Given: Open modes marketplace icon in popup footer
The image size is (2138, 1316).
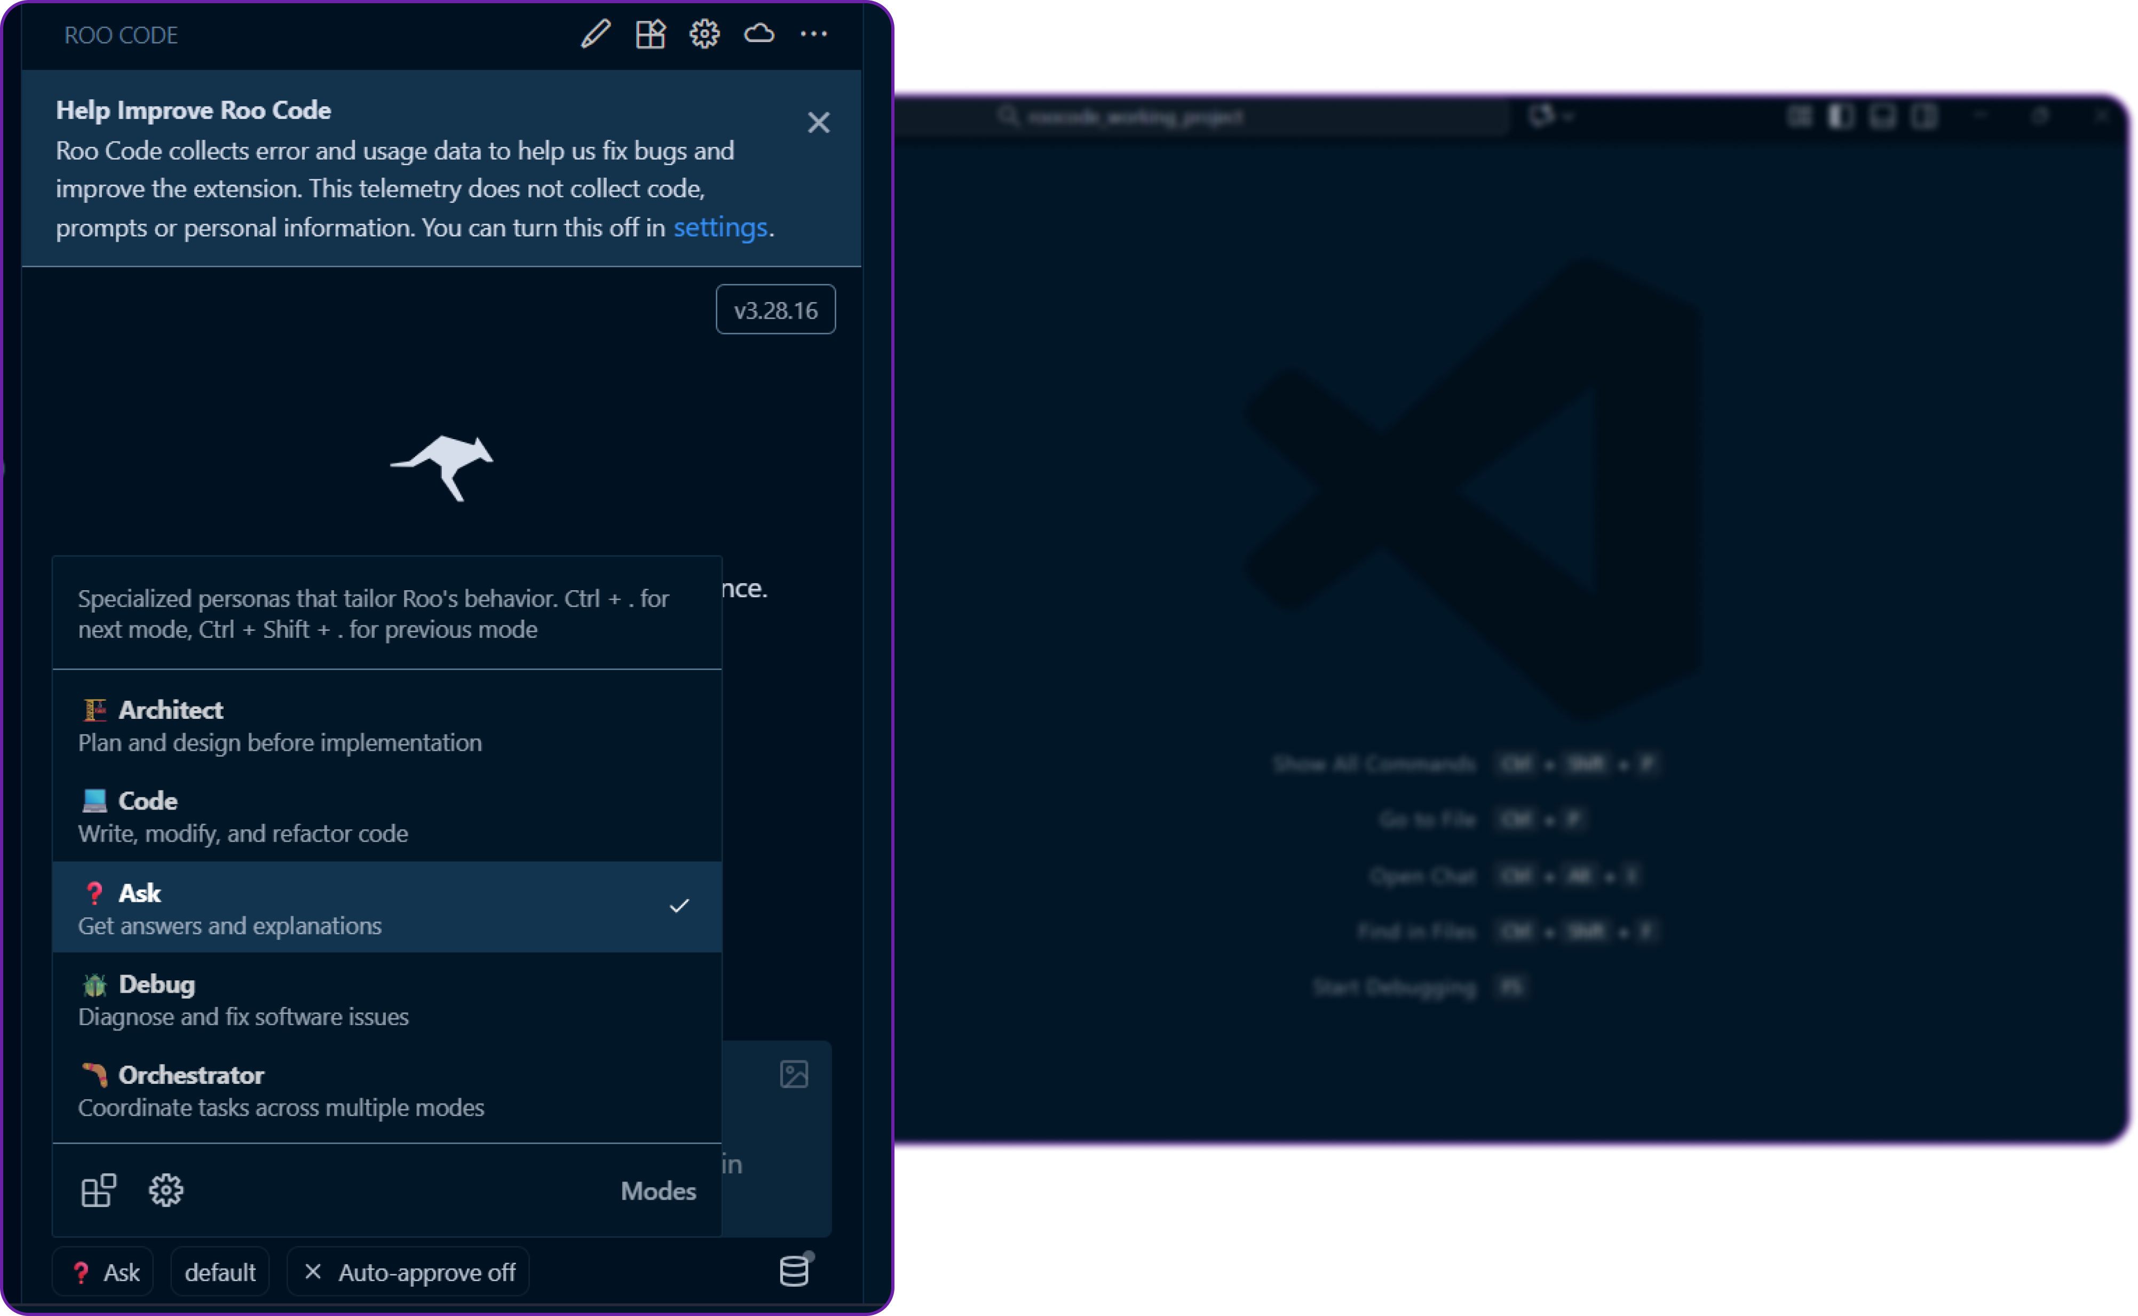Looking at the screenshot, I should point(98,1190).
